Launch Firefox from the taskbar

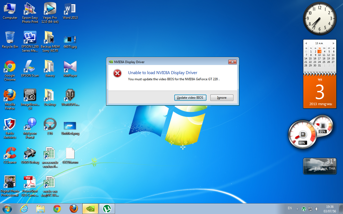tap(74, 209)
